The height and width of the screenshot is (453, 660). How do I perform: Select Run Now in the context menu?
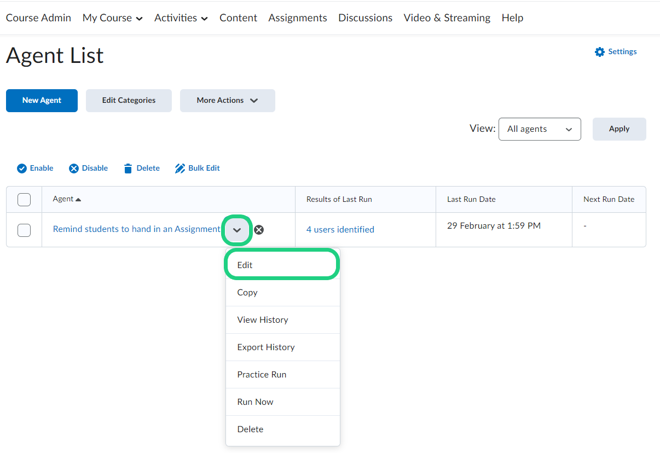point(255,402)
